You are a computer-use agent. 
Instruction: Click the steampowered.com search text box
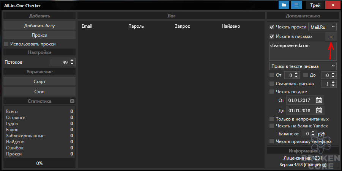[303, 51]
